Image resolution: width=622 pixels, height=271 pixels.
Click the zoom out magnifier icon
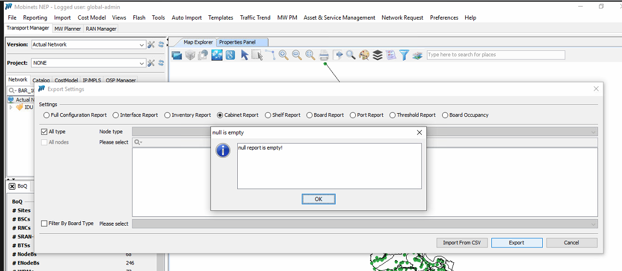pos(297,55)
